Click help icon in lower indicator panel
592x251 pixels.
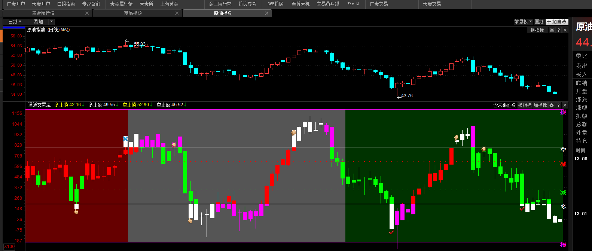pyautogui.click(x=558, y=105)
